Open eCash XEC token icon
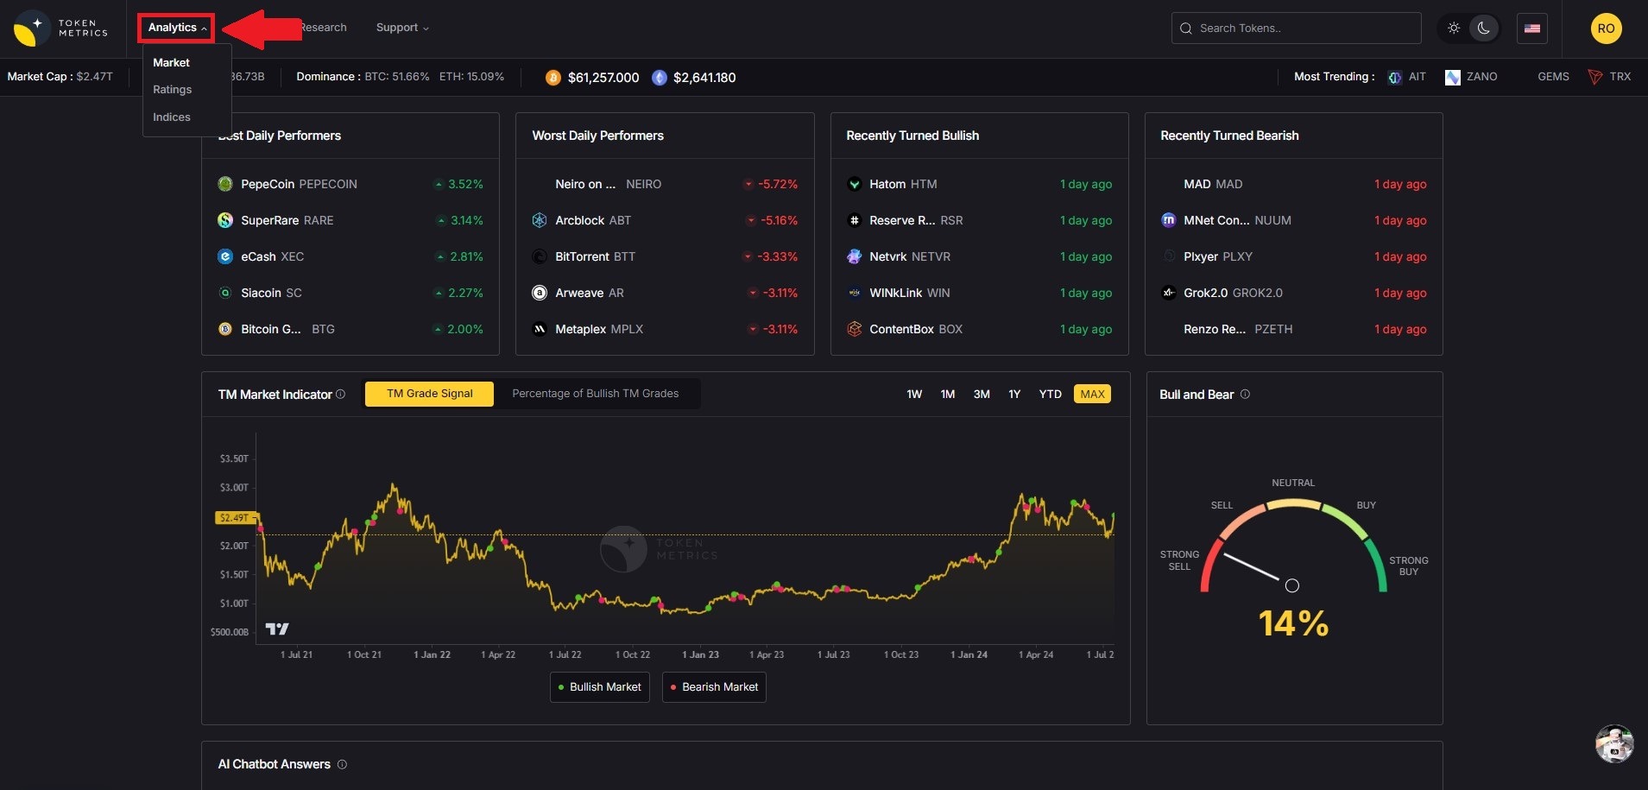This screenshot has width=1648, height=790. pyautogui.click(x=225, y=256)
